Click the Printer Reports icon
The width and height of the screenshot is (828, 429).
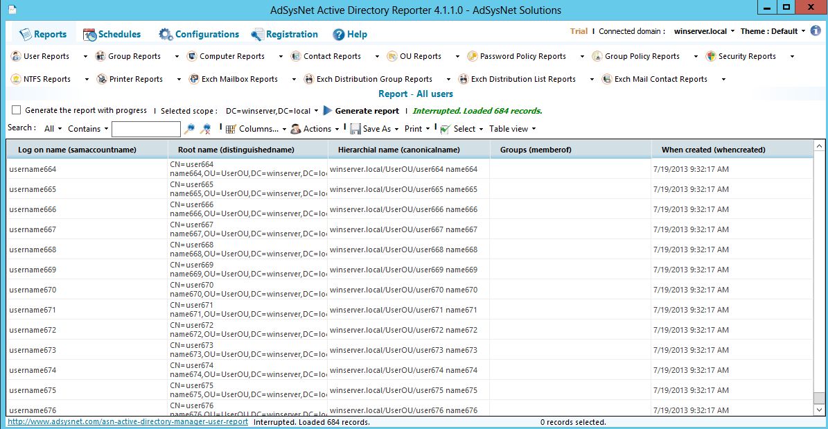(101, 79)
